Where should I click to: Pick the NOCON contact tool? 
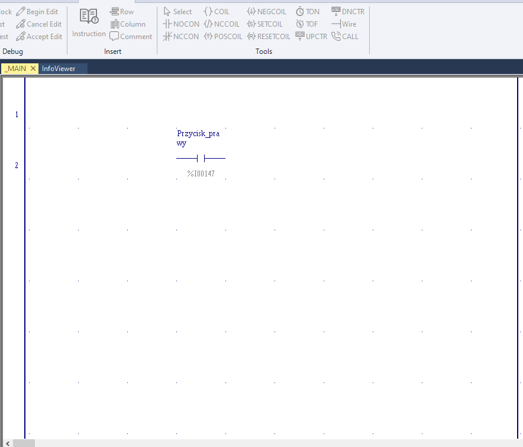[181, 24]
